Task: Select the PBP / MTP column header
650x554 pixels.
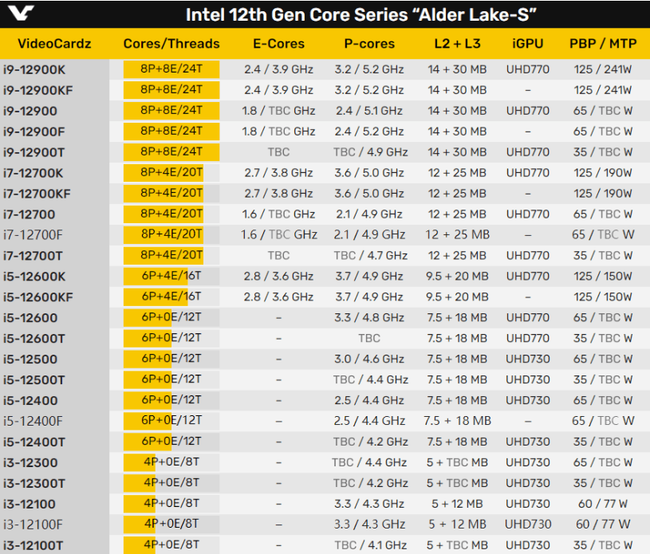Action: 603,44
